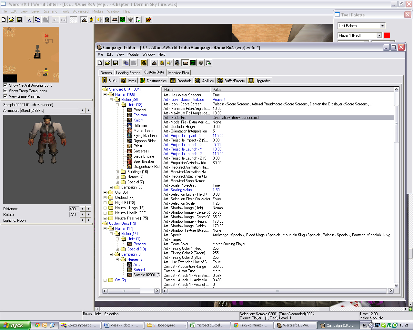Expand the Orc (85) tree folder

coord(105,192)
